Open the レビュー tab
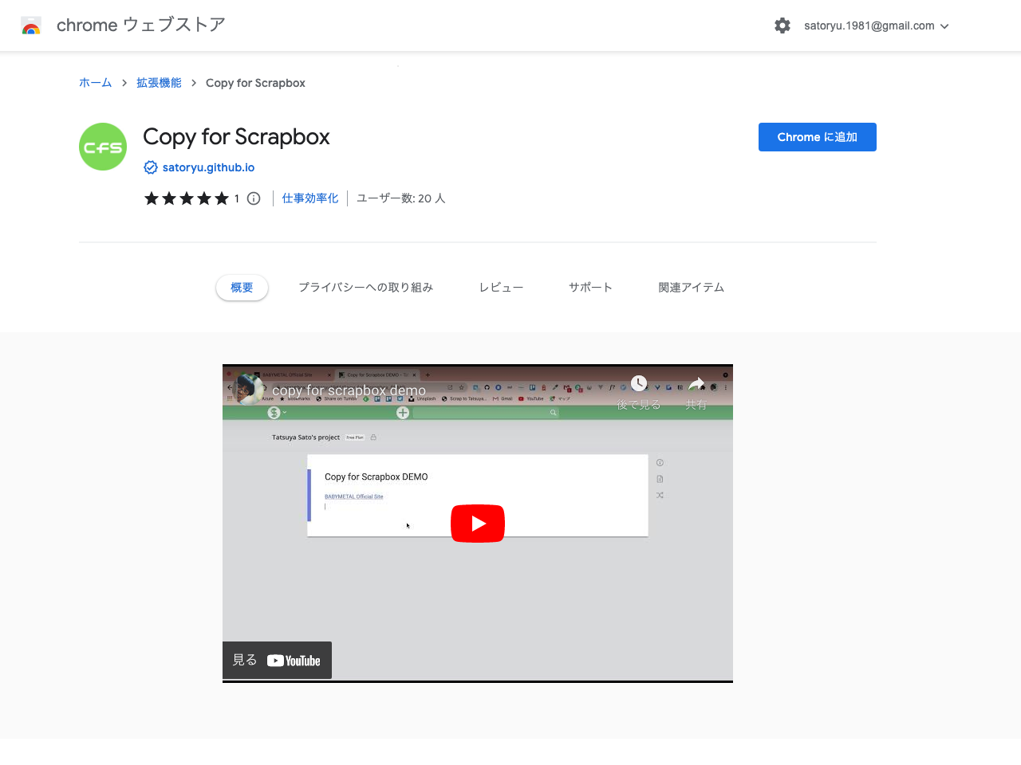The width and height of the screenshot is (1021, 765). tap(501, 288)
